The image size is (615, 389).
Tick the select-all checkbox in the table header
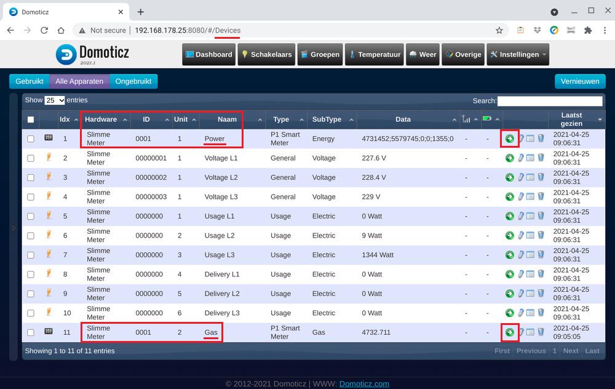point(31,120)
